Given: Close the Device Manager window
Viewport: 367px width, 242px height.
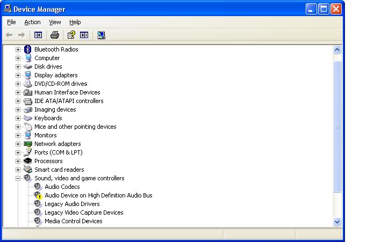Looking at the screenshot, I should click(x=336, y=9).
